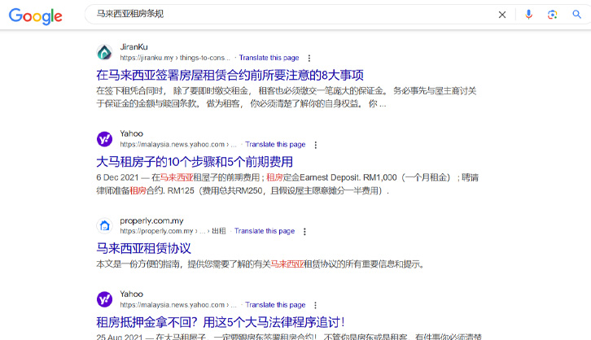591x340 pixels.
Task: Click the jiranku.my URL breadcrumb
Action: [175, 58]
